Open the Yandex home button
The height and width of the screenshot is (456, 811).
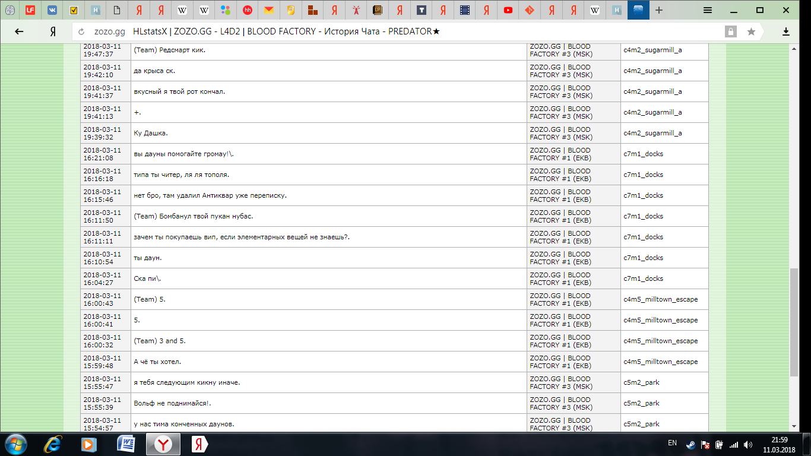click(x=53, y=31)
